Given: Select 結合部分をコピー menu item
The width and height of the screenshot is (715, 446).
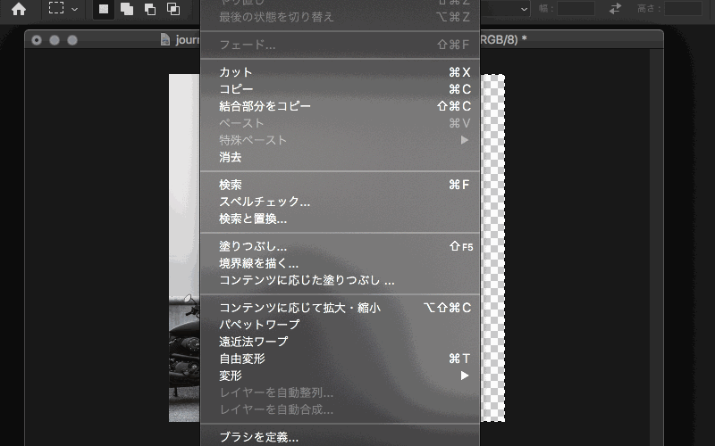Looking at the screenshot, I should (x=341, y=106).
